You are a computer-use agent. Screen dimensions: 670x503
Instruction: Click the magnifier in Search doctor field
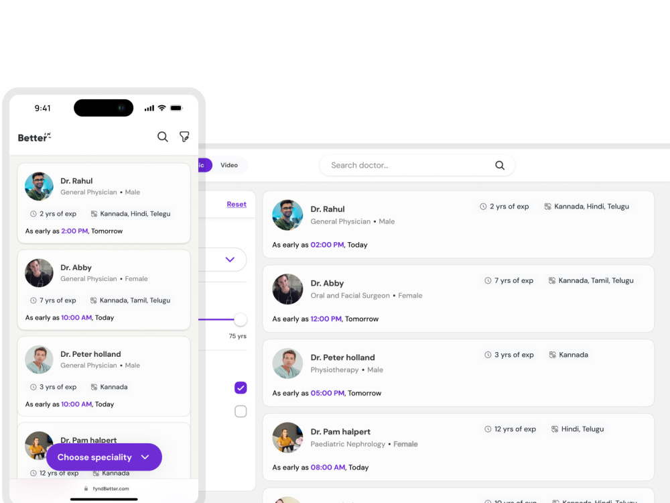tap(500, 166)
